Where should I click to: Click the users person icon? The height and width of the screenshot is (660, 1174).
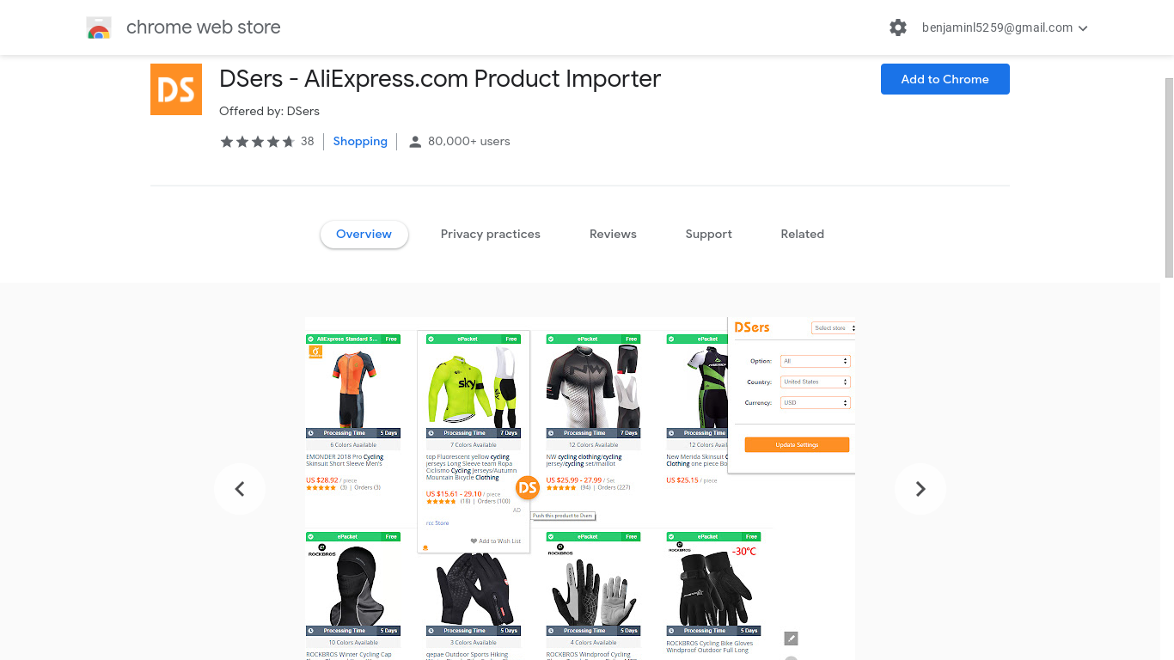click(x=415, y=142)
